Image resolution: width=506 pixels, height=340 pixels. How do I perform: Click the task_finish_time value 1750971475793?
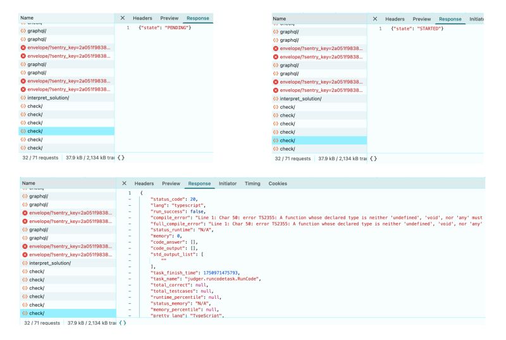point(220,273)
